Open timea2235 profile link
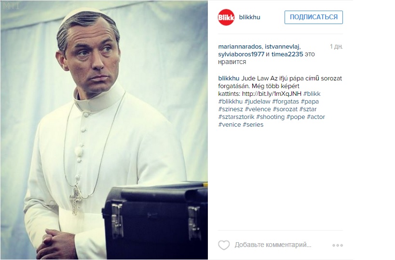395x260 pixels. tap(287, 54)
